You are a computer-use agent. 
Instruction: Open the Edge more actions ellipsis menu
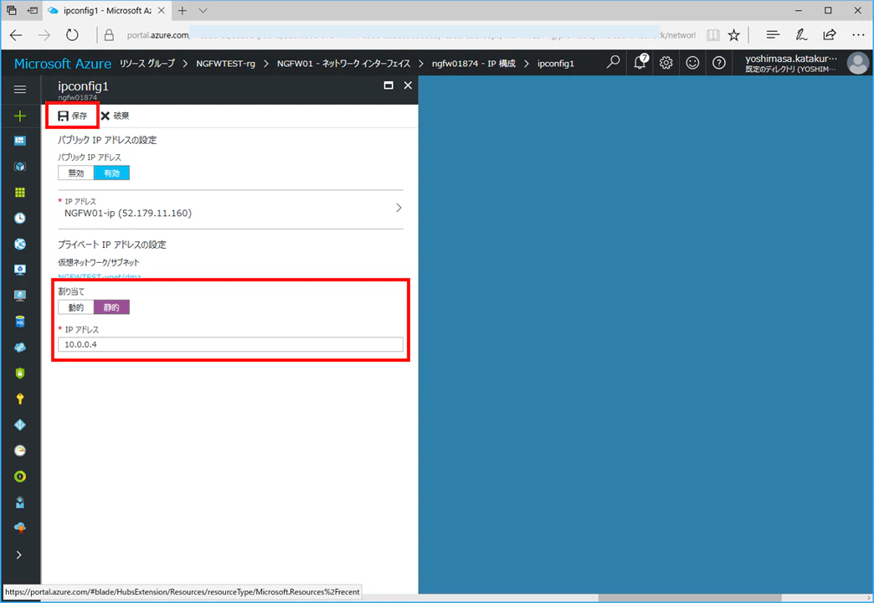tap(858, 35)
